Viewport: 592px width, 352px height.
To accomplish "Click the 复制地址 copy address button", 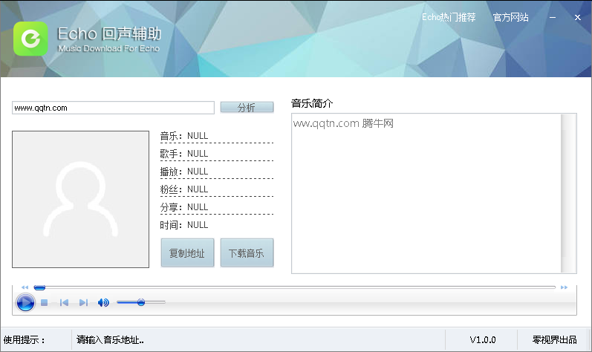I will pyautogui.click(x=187, y=252).
